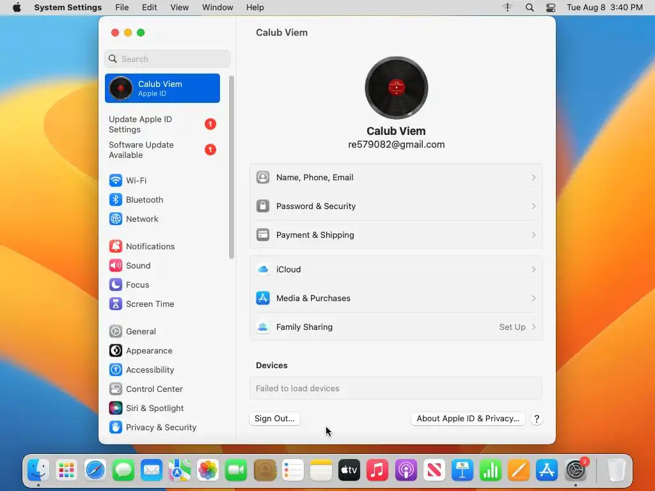Open the Window menu
Image resolution: width=655 pixels, height=491 pixels.
click(217, 8)
